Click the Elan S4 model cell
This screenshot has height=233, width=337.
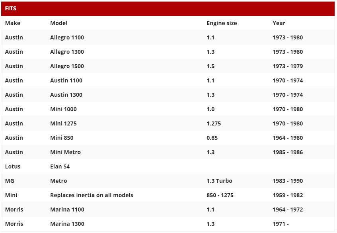coord(60,166)
